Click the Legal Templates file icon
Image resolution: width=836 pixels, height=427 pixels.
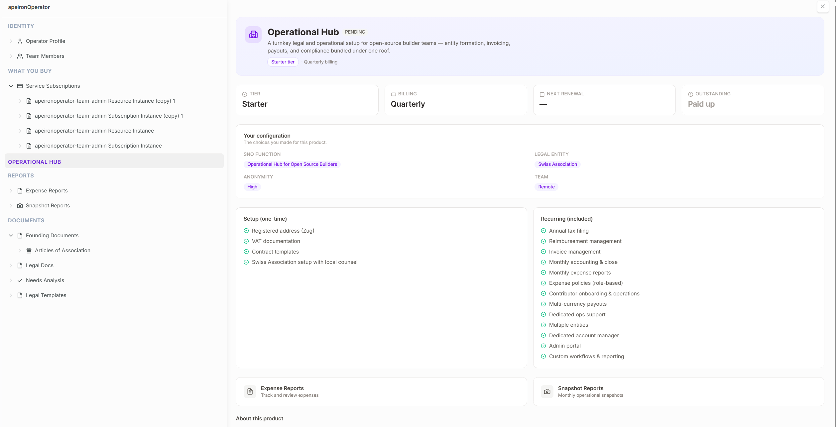(20, 295)
